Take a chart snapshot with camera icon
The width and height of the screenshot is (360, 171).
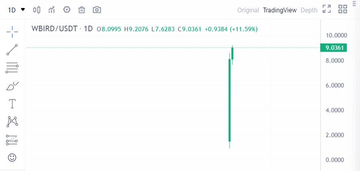click(97, 10)
